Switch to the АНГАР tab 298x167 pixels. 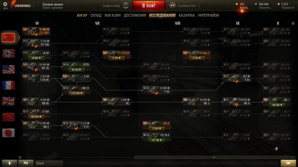(82, 15)
